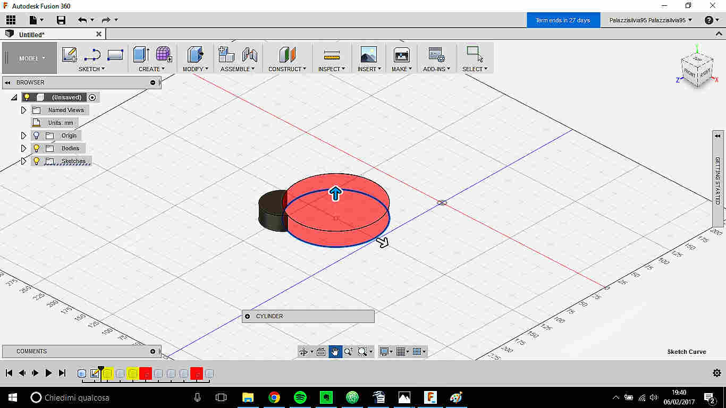Play the design timeline
The width and height of the screenshot is (726, 408).
point(48,373)
